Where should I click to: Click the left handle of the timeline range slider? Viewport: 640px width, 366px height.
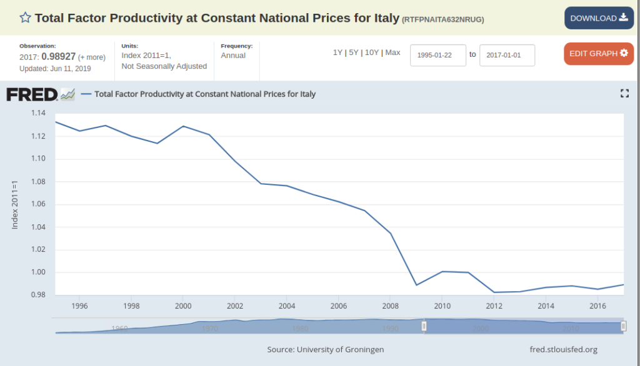pyautogui.click(x=424, y=326)
